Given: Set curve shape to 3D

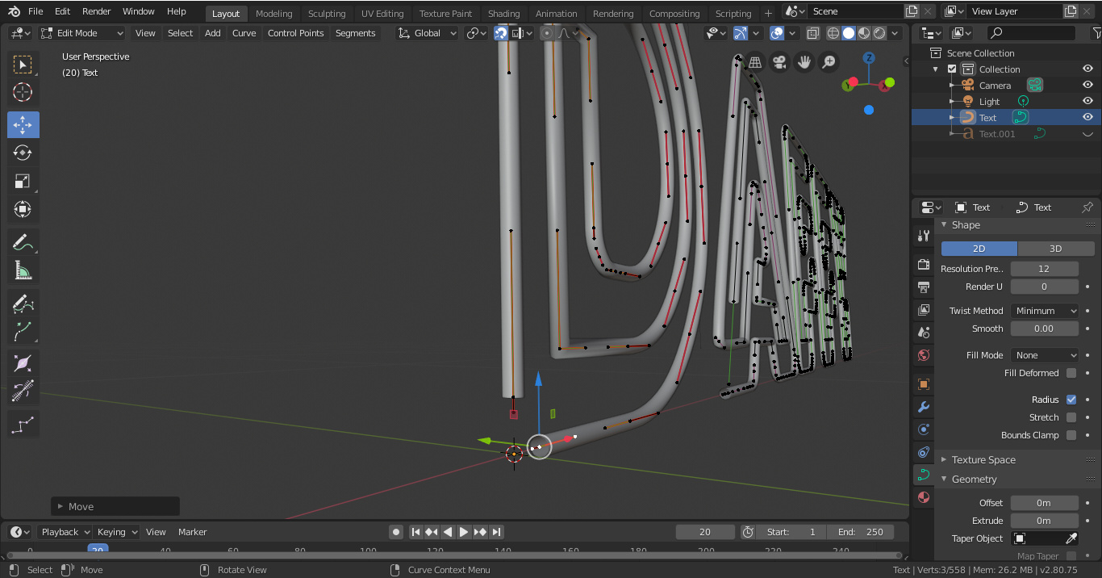Looking at the screenshot, I should tap(1055, 249).
